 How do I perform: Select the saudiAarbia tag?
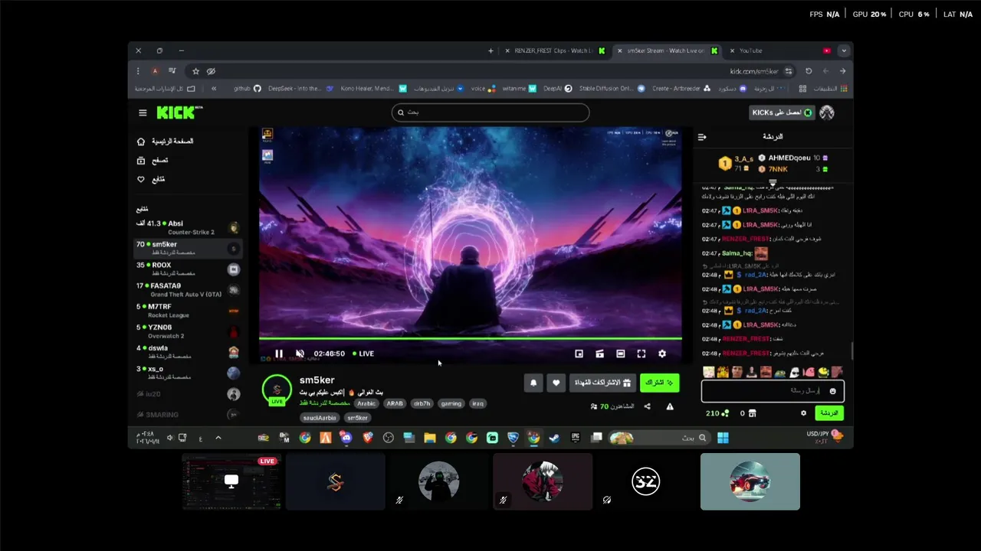[320, 418]
